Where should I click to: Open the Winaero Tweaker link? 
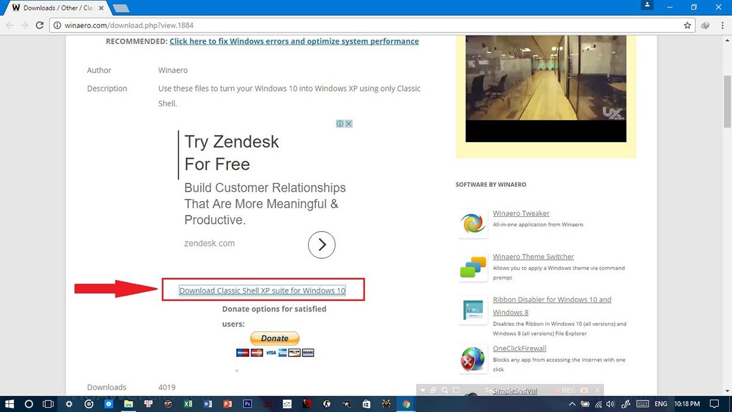point(521,213)
